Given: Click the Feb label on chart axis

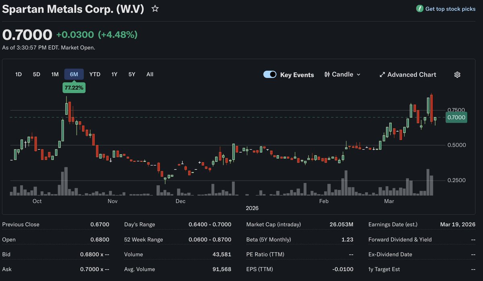Looking at the screenshot, I should tap(324, 201).
